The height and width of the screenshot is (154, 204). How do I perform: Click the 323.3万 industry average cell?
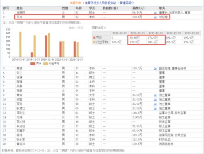click(x=117, y=42)
